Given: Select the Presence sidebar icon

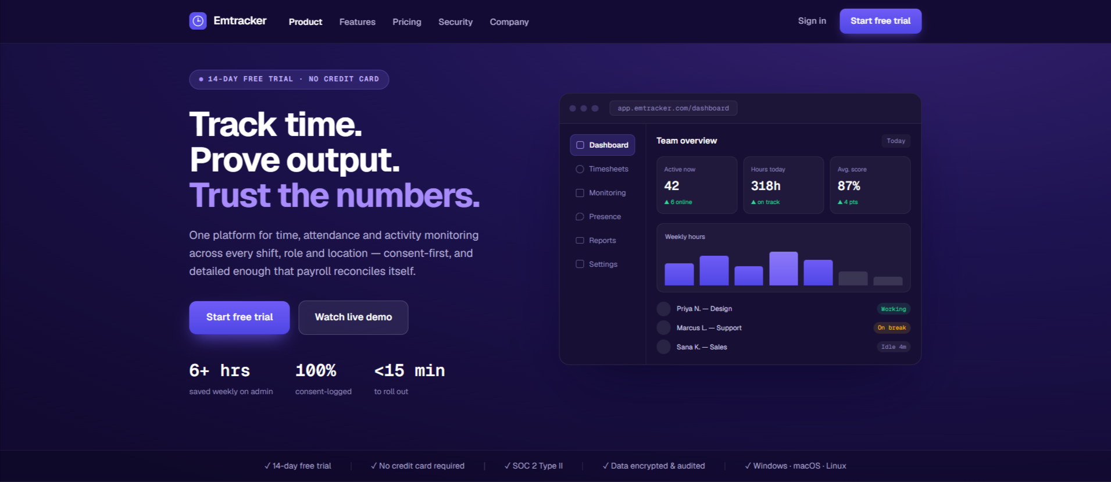Looking at the screenshot, I should coord(580,217).
